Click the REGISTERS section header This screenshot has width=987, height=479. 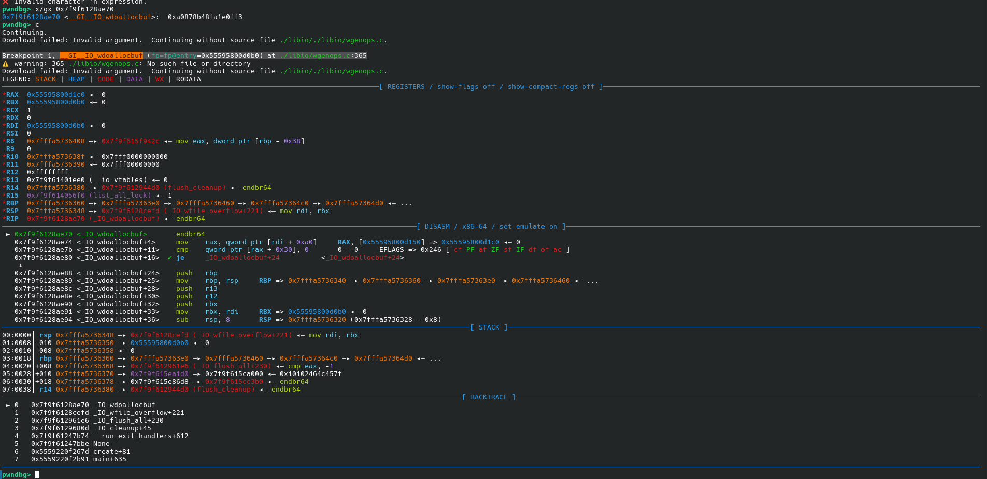[491, 87]
